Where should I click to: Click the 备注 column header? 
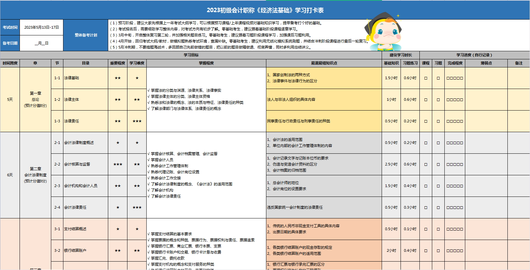[x=519, y=63]
